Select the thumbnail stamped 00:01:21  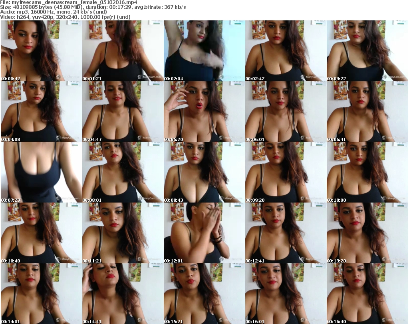click(x=123, y=51)
